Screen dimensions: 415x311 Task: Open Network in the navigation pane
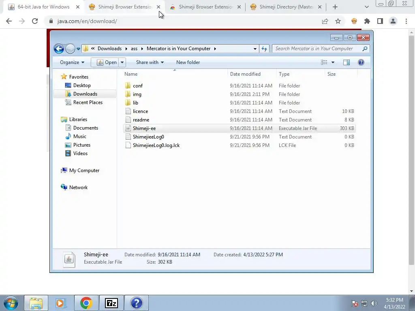(x=78, y=187)
